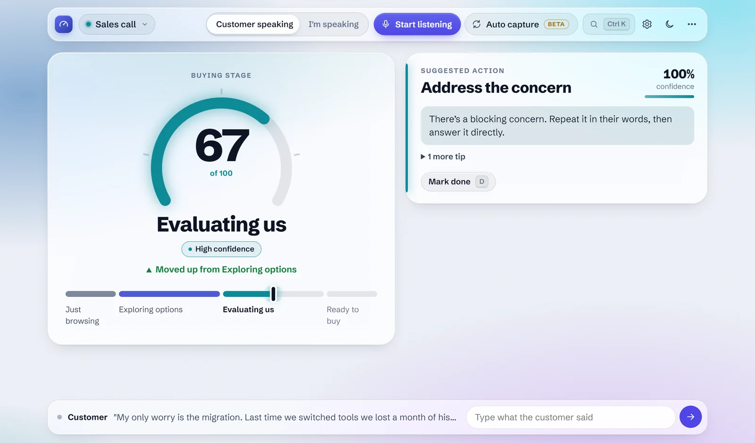Expand the 1 more tip disclosure
755x443 pixels.
click(443, 156)
